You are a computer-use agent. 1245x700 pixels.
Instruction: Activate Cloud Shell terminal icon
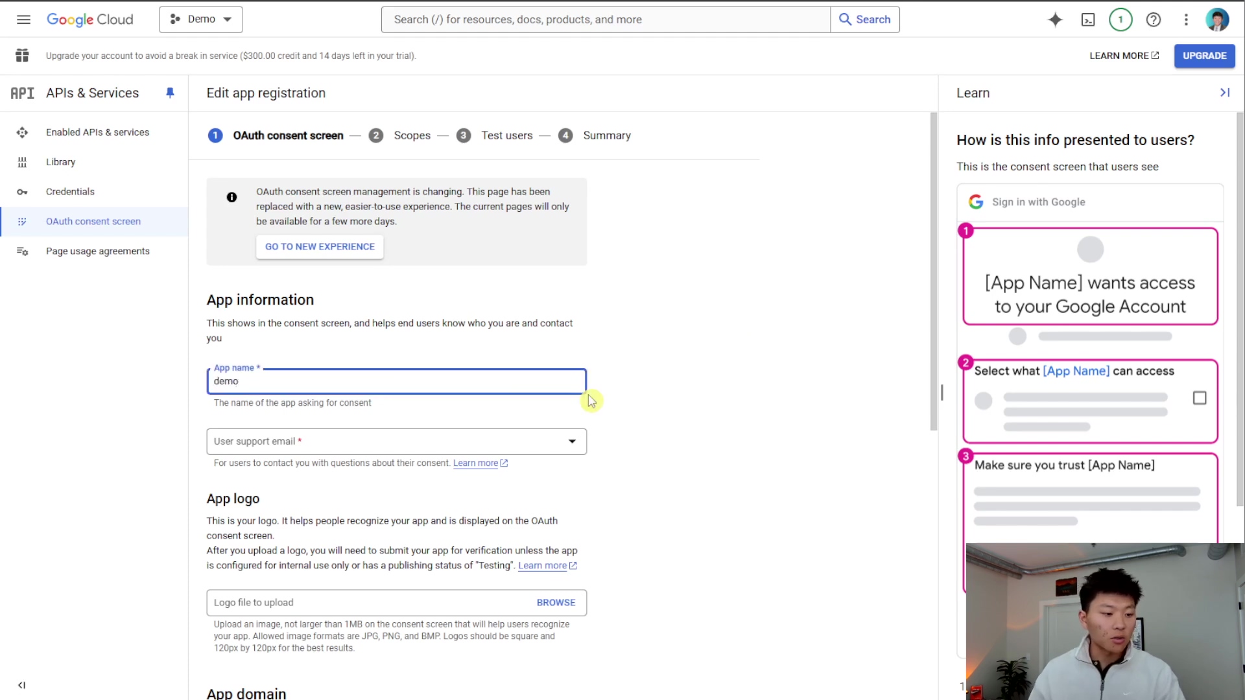1088,19
